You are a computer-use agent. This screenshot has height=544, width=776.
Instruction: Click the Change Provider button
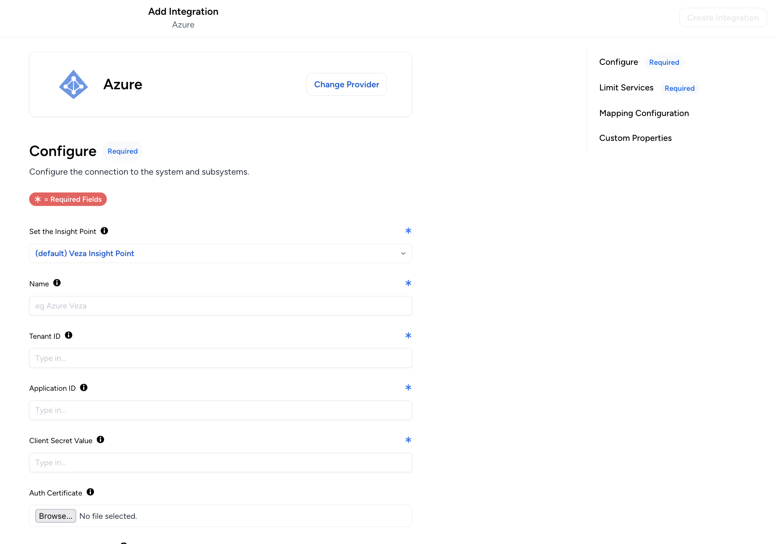click(x=346, y=85)
